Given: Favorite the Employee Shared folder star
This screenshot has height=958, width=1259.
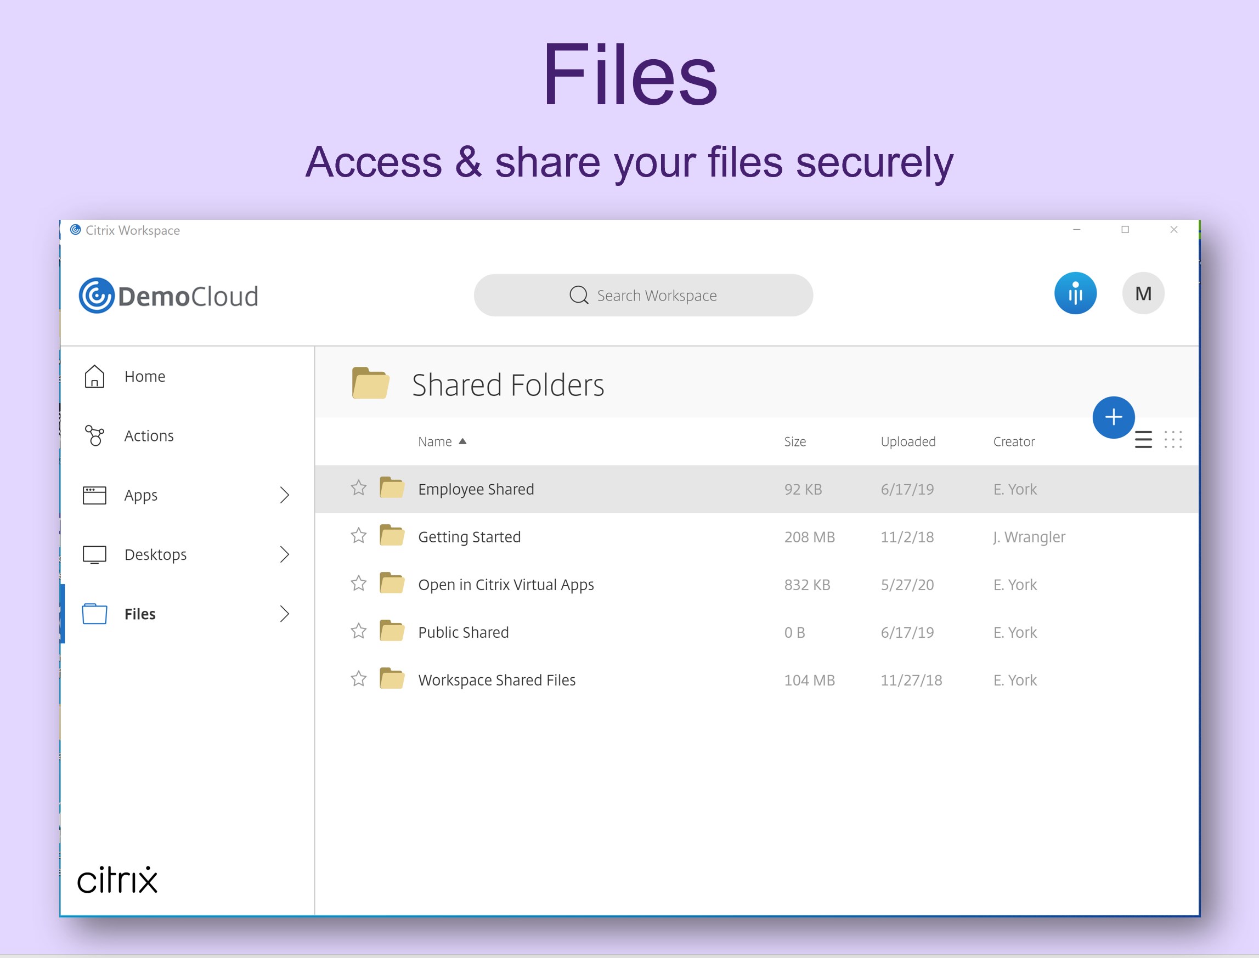Looking at the screenshot, I should pyautogui.click(x=358, y=488).
